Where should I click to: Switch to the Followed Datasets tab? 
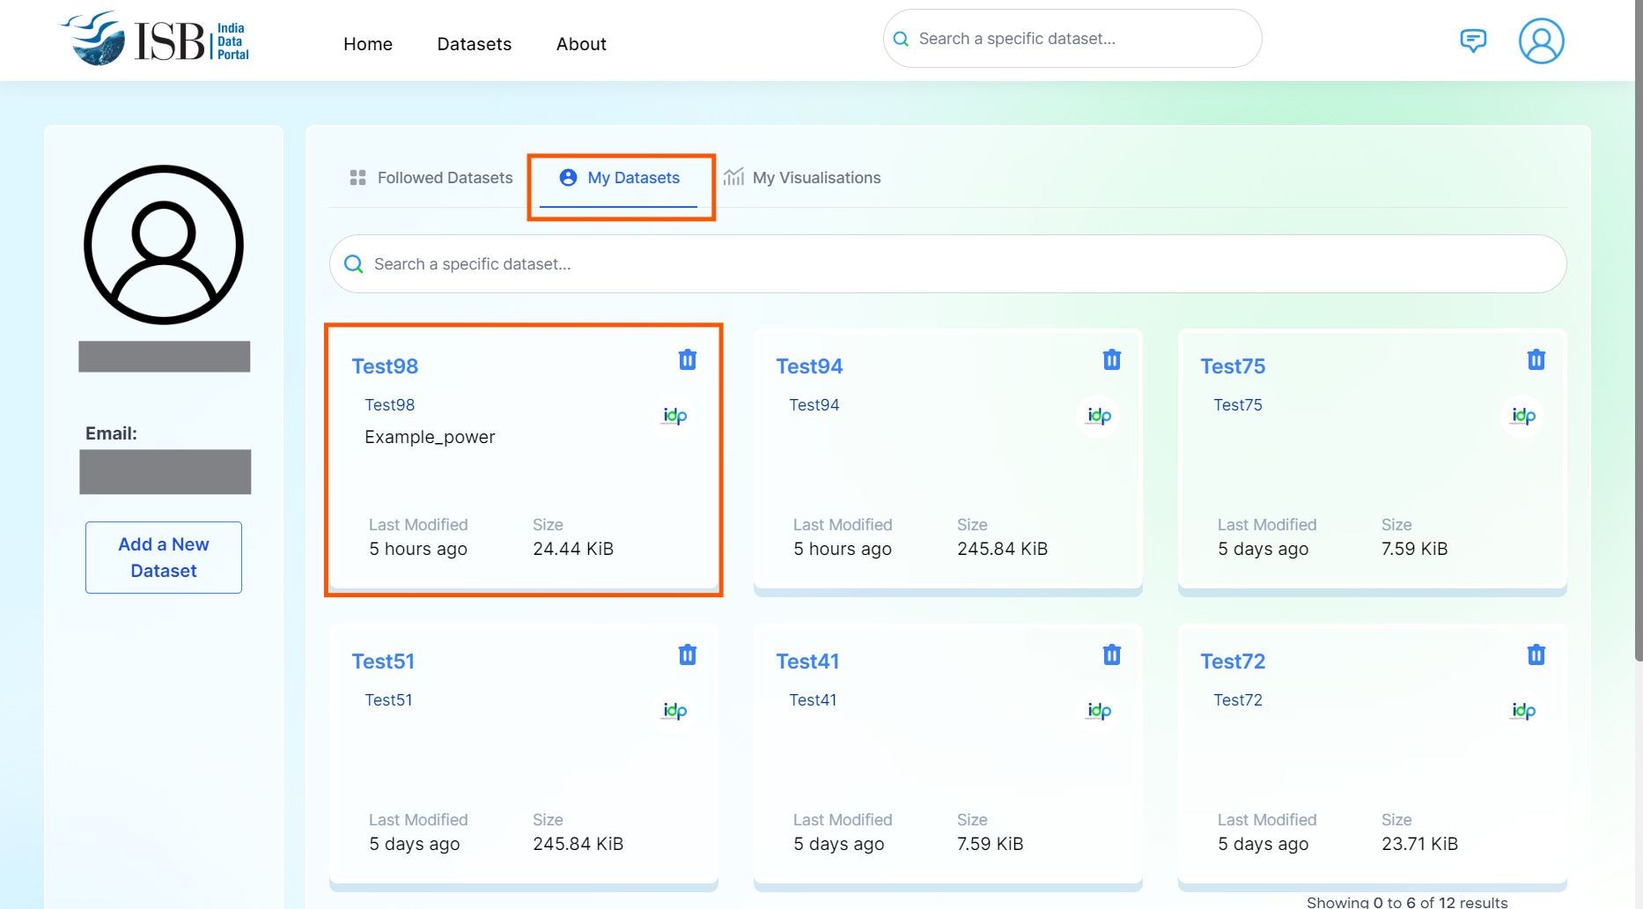coord(431,178)
